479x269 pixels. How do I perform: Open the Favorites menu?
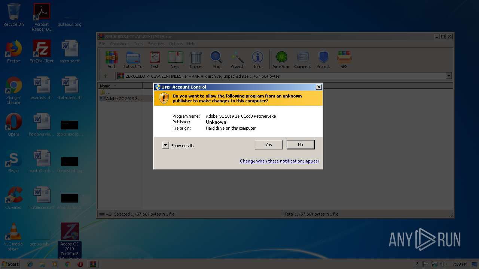156,44
